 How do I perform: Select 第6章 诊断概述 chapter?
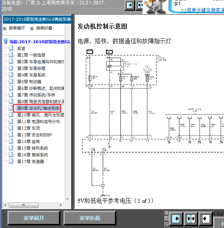point(41,88)
